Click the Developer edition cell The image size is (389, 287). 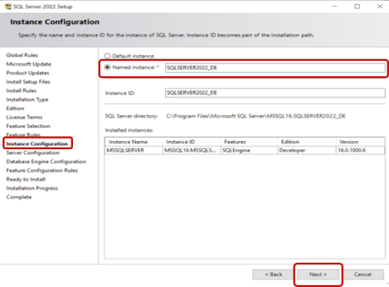[x=307, y=150]
